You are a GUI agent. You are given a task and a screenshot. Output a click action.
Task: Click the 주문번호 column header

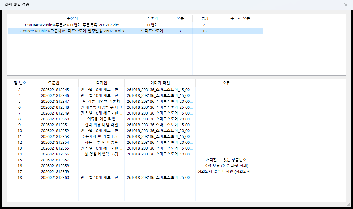click(x=55, y=83)
